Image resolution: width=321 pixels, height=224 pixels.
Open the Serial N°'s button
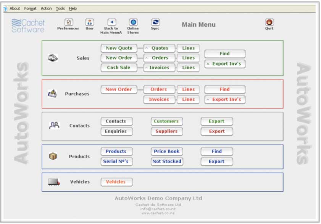click(x=116, y=161)
